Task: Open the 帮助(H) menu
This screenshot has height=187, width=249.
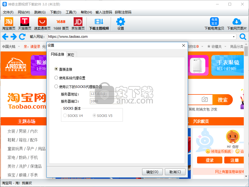Action: click(86, 12)
